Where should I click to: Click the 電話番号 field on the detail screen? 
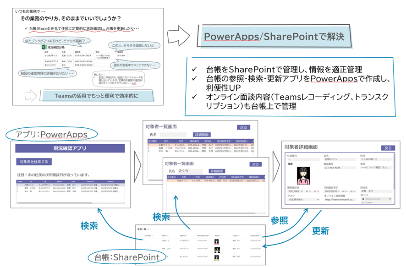tap(340, 168)
